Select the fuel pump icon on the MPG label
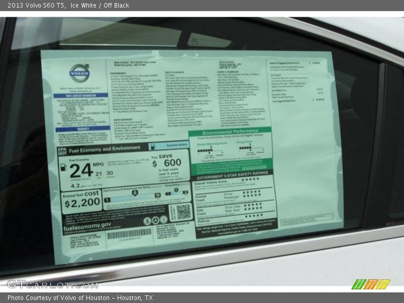The image size is (404, 303). point(63,168)
